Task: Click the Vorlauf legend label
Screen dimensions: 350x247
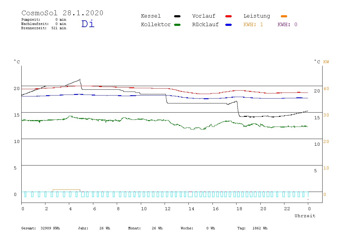Action: [x=204, y=16]
